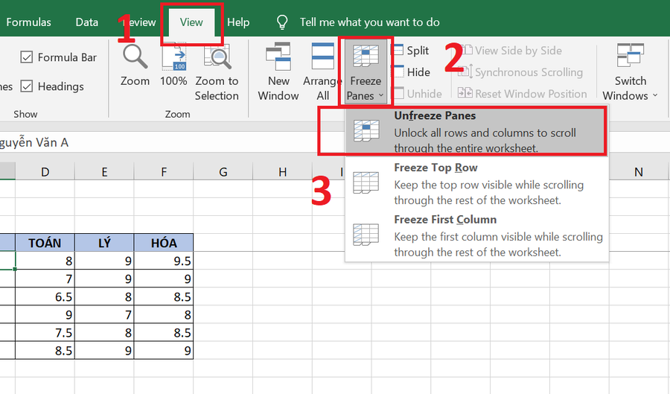This screenshot has width=670, height=394.
Task: Select the 6.5 cell under TOÁN
Action: (x=45, y=296)
